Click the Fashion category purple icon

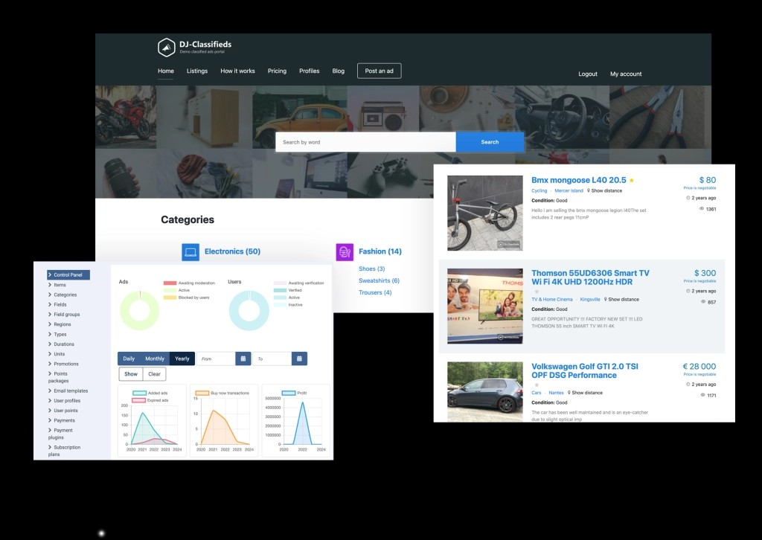click(x=345, y=251)
